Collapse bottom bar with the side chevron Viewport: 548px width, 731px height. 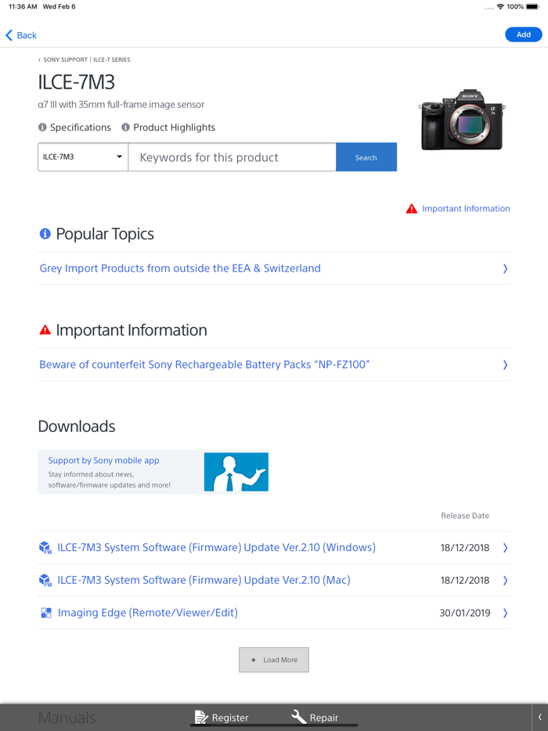[540, 718]
